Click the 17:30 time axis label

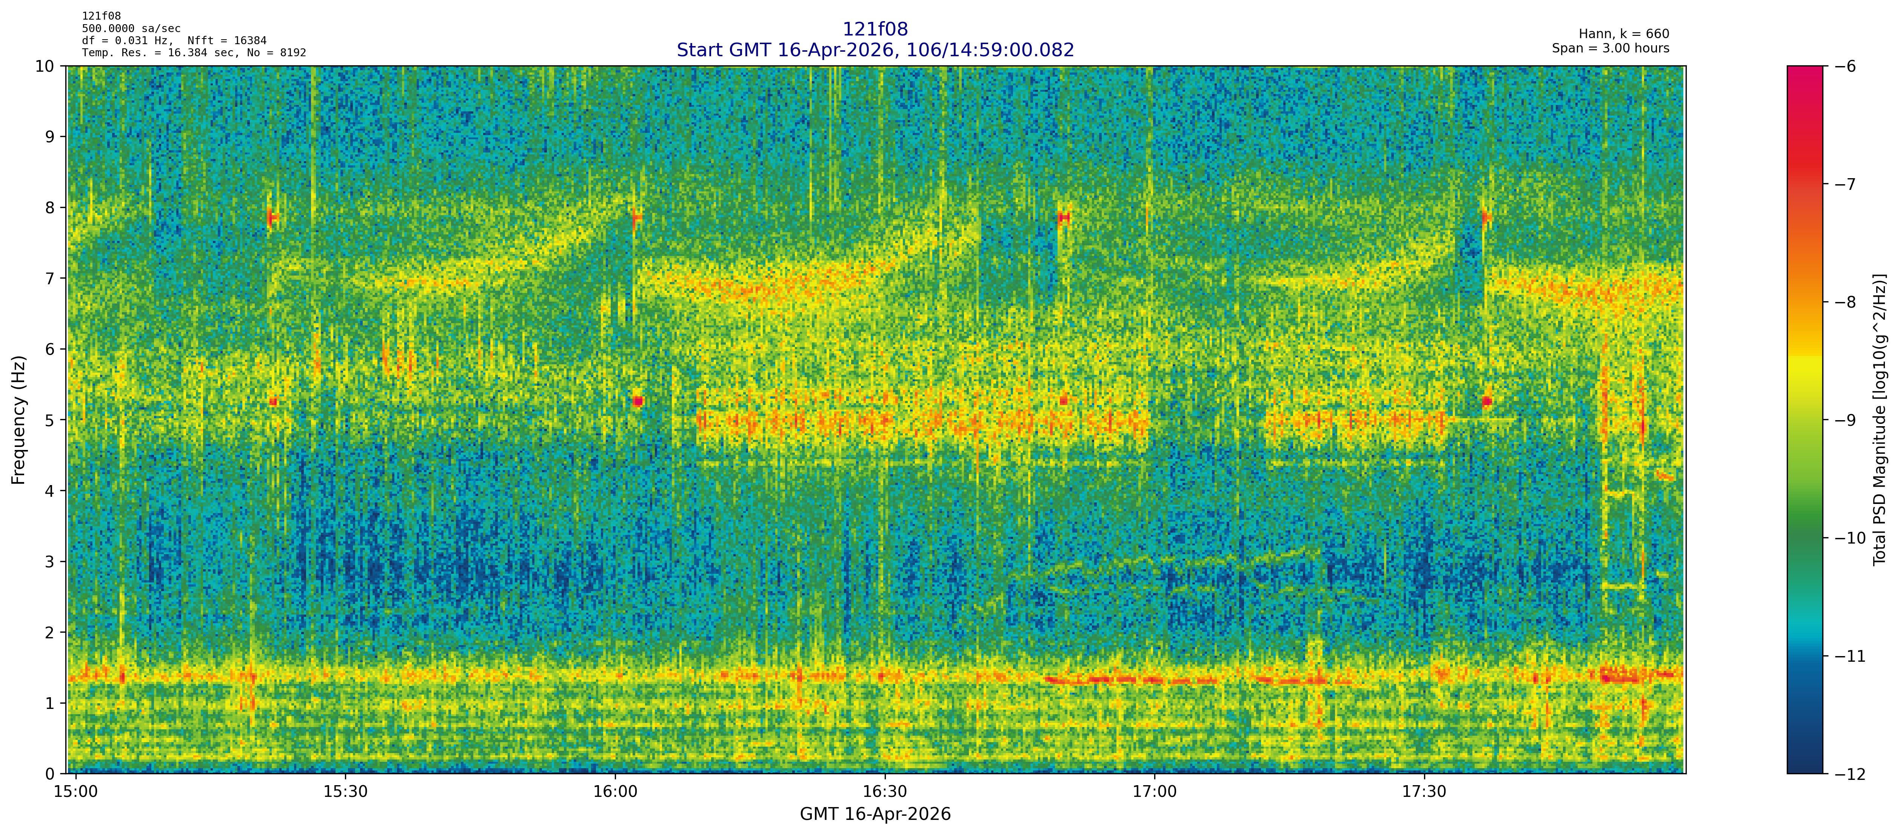1424,792
